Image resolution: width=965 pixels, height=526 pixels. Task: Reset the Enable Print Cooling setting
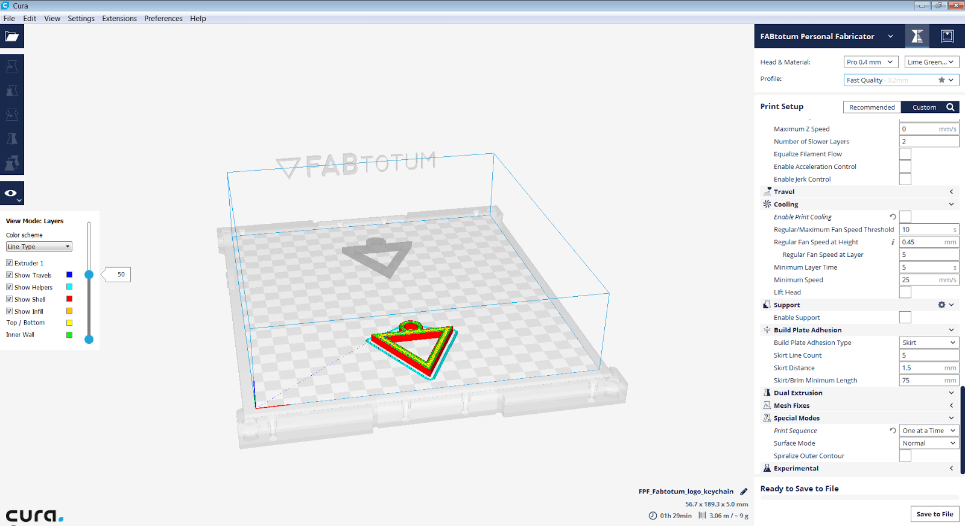pyautogui.click(x=893, y=217)
